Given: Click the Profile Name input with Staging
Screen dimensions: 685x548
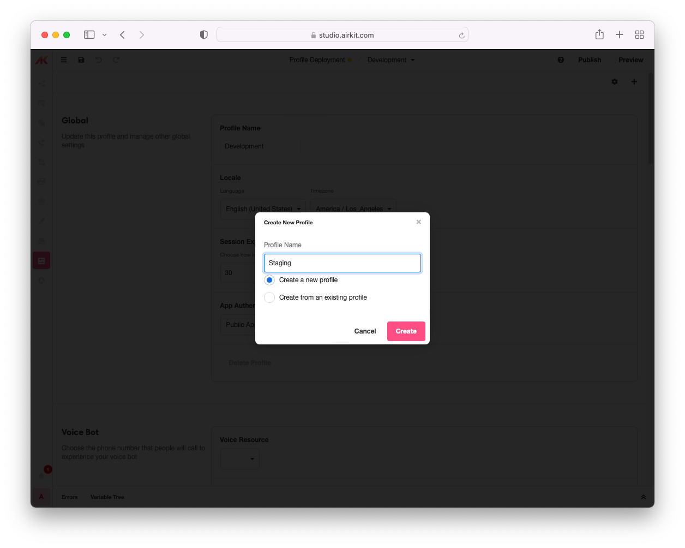Looking at the screenshot, I should (x=342, y=263).
